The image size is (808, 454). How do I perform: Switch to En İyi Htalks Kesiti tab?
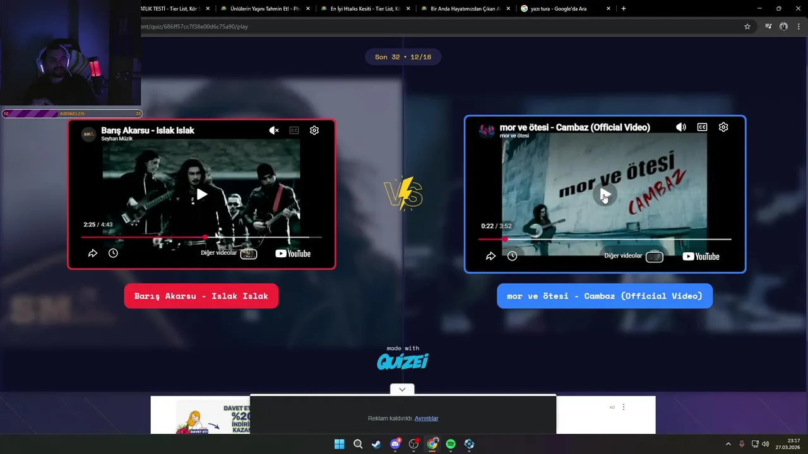coord(365,9)
